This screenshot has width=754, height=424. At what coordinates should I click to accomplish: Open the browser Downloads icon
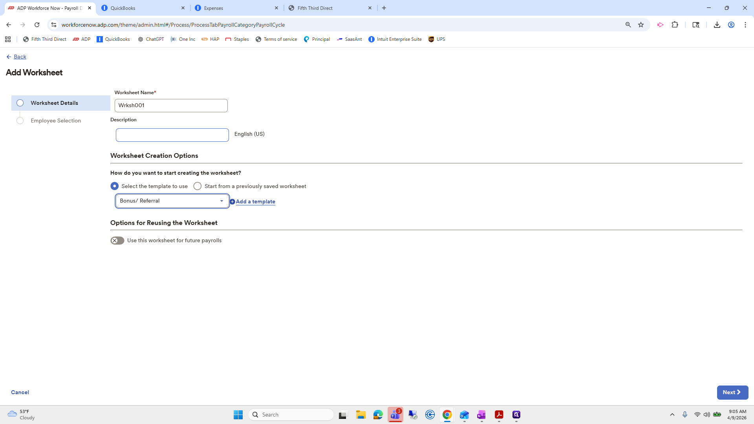click(717, 25)
